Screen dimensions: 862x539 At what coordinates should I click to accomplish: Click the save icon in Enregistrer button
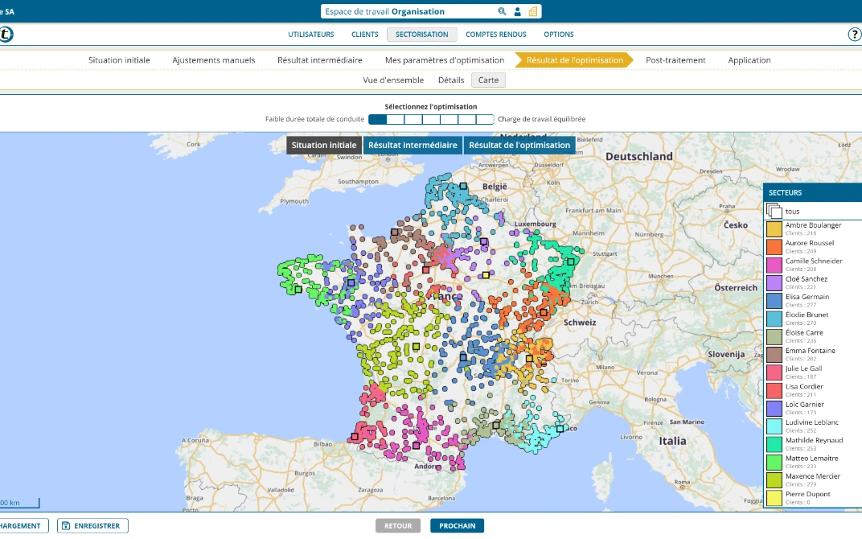point(65,526)
